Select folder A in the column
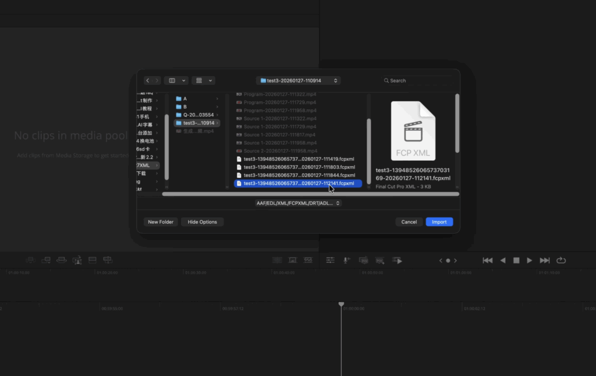 click(185, 99)
